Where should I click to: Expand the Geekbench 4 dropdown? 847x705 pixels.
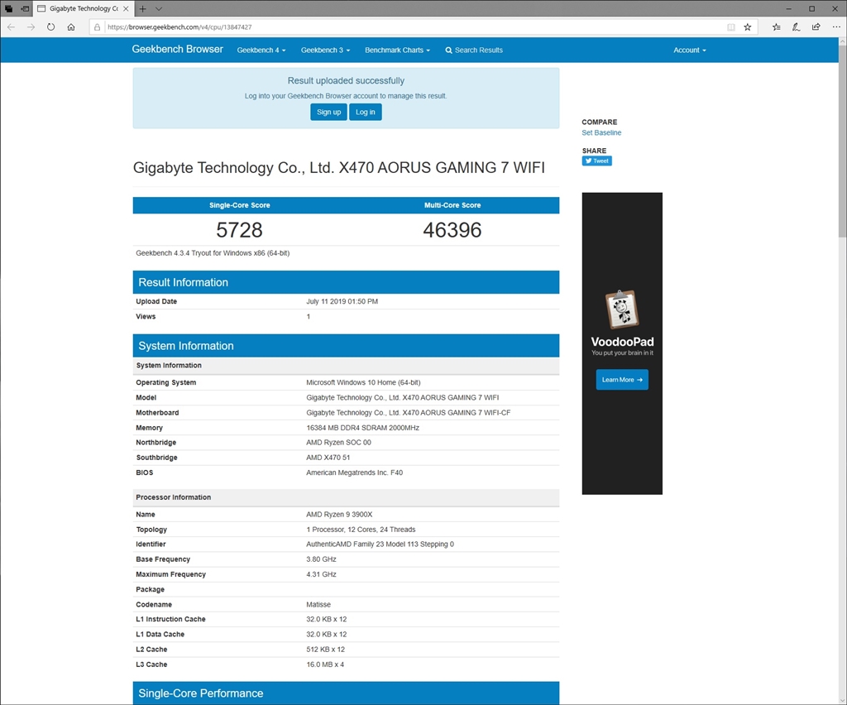261,50
